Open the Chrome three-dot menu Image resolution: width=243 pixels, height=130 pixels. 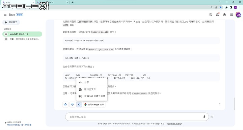point(240,7)
